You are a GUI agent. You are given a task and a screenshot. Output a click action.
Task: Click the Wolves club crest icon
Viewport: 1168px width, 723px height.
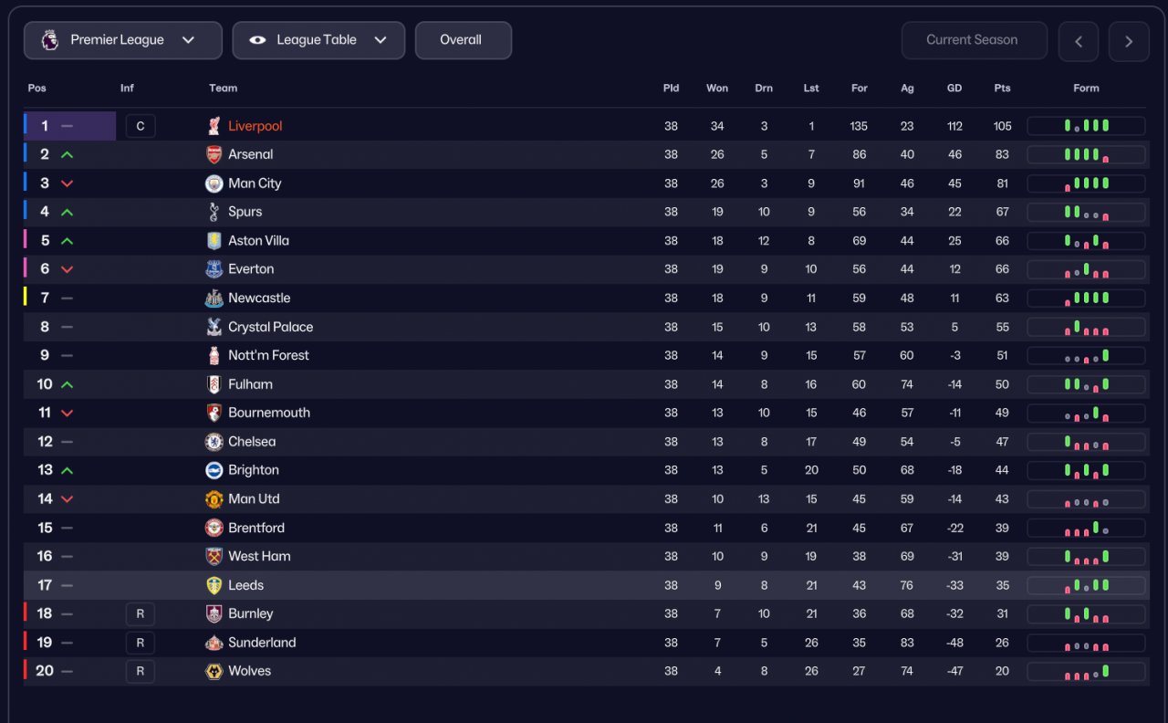(x=214, y=671)
